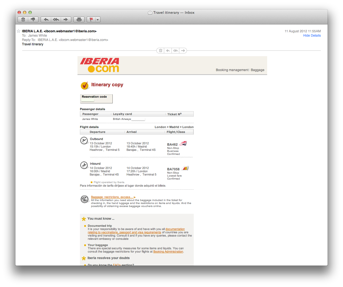Click inline reply arrow on header divider
The image size is (343, 287).
pyautogui.click(x=168, y=50)
